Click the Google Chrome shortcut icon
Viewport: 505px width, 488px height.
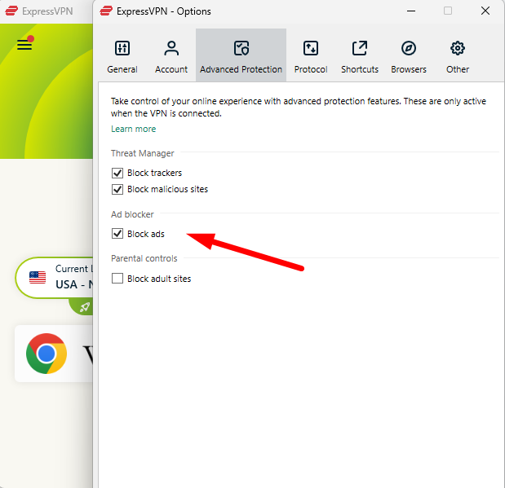(x=47, y=354)
